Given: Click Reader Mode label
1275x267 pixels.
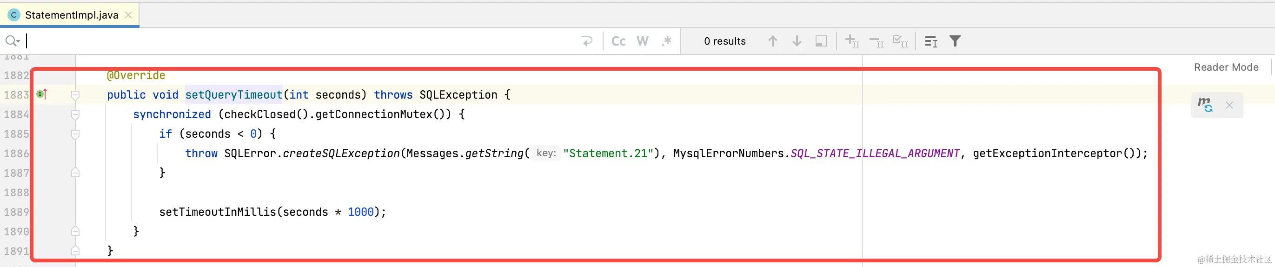Looking at the screenshot, I should pos(1226,67).
